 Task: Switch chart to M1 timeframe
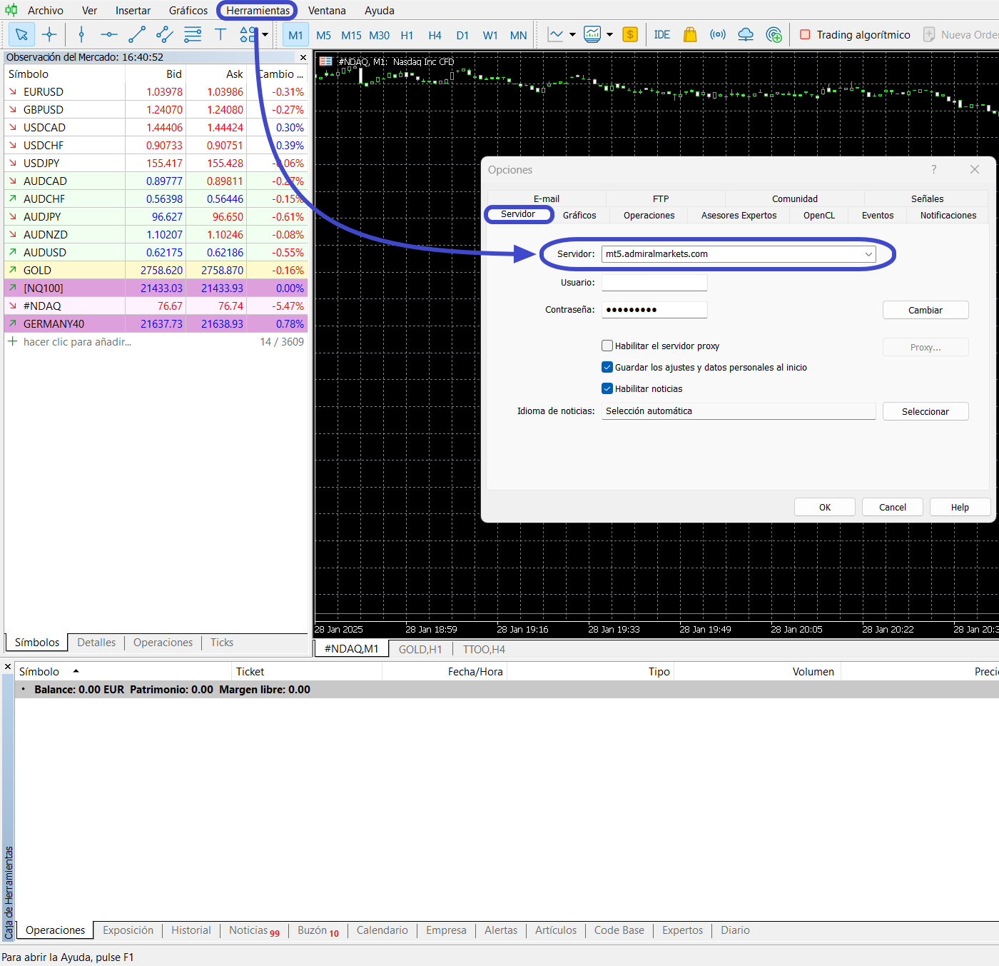(295, 35)
